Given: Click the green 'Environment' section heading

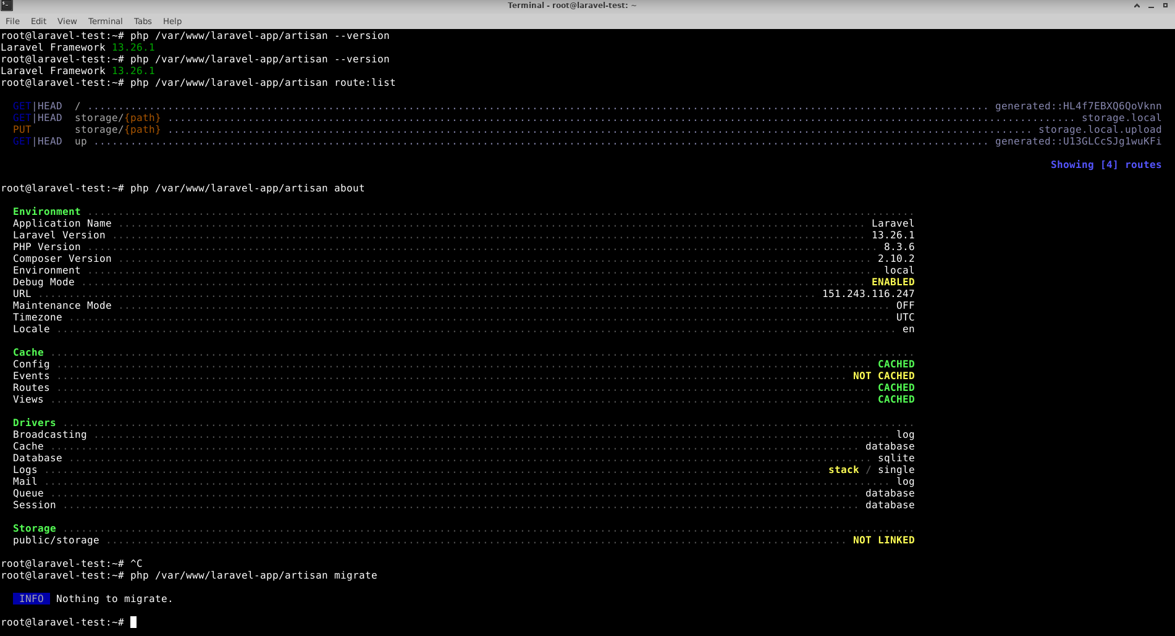Looking at the screenshot, I should (x=47, y=212).
